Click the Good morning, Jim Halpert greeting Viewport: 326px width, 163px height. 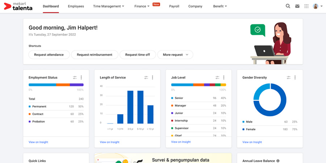(63, 28)
